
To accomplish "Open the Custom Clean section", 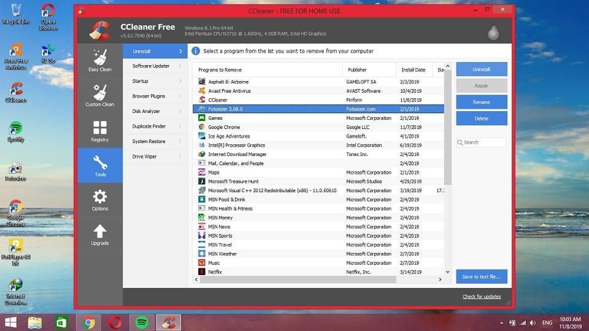I will [100, 95].
